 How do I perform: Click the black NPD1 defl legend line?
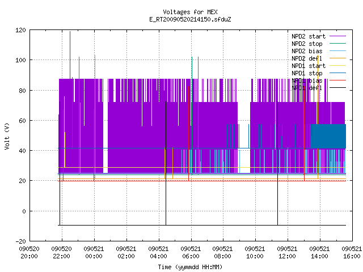pos(337,88)
